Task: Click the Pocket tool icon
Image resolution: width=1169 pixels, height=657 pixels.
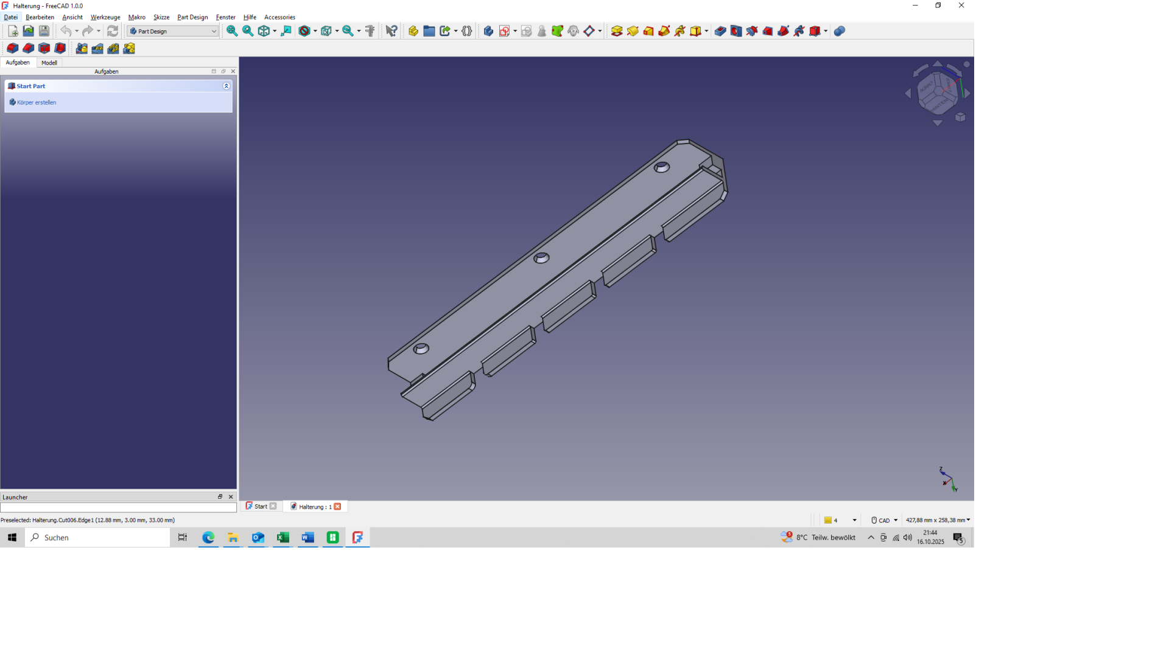Action: (x=720, y=31)
